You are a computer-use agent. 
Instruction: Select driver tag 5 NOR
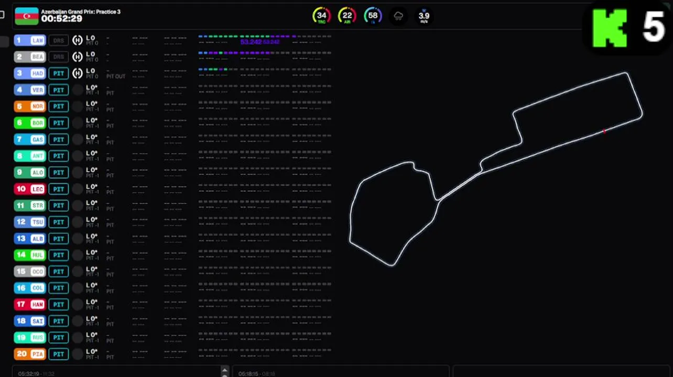click(x=30, y=106)
